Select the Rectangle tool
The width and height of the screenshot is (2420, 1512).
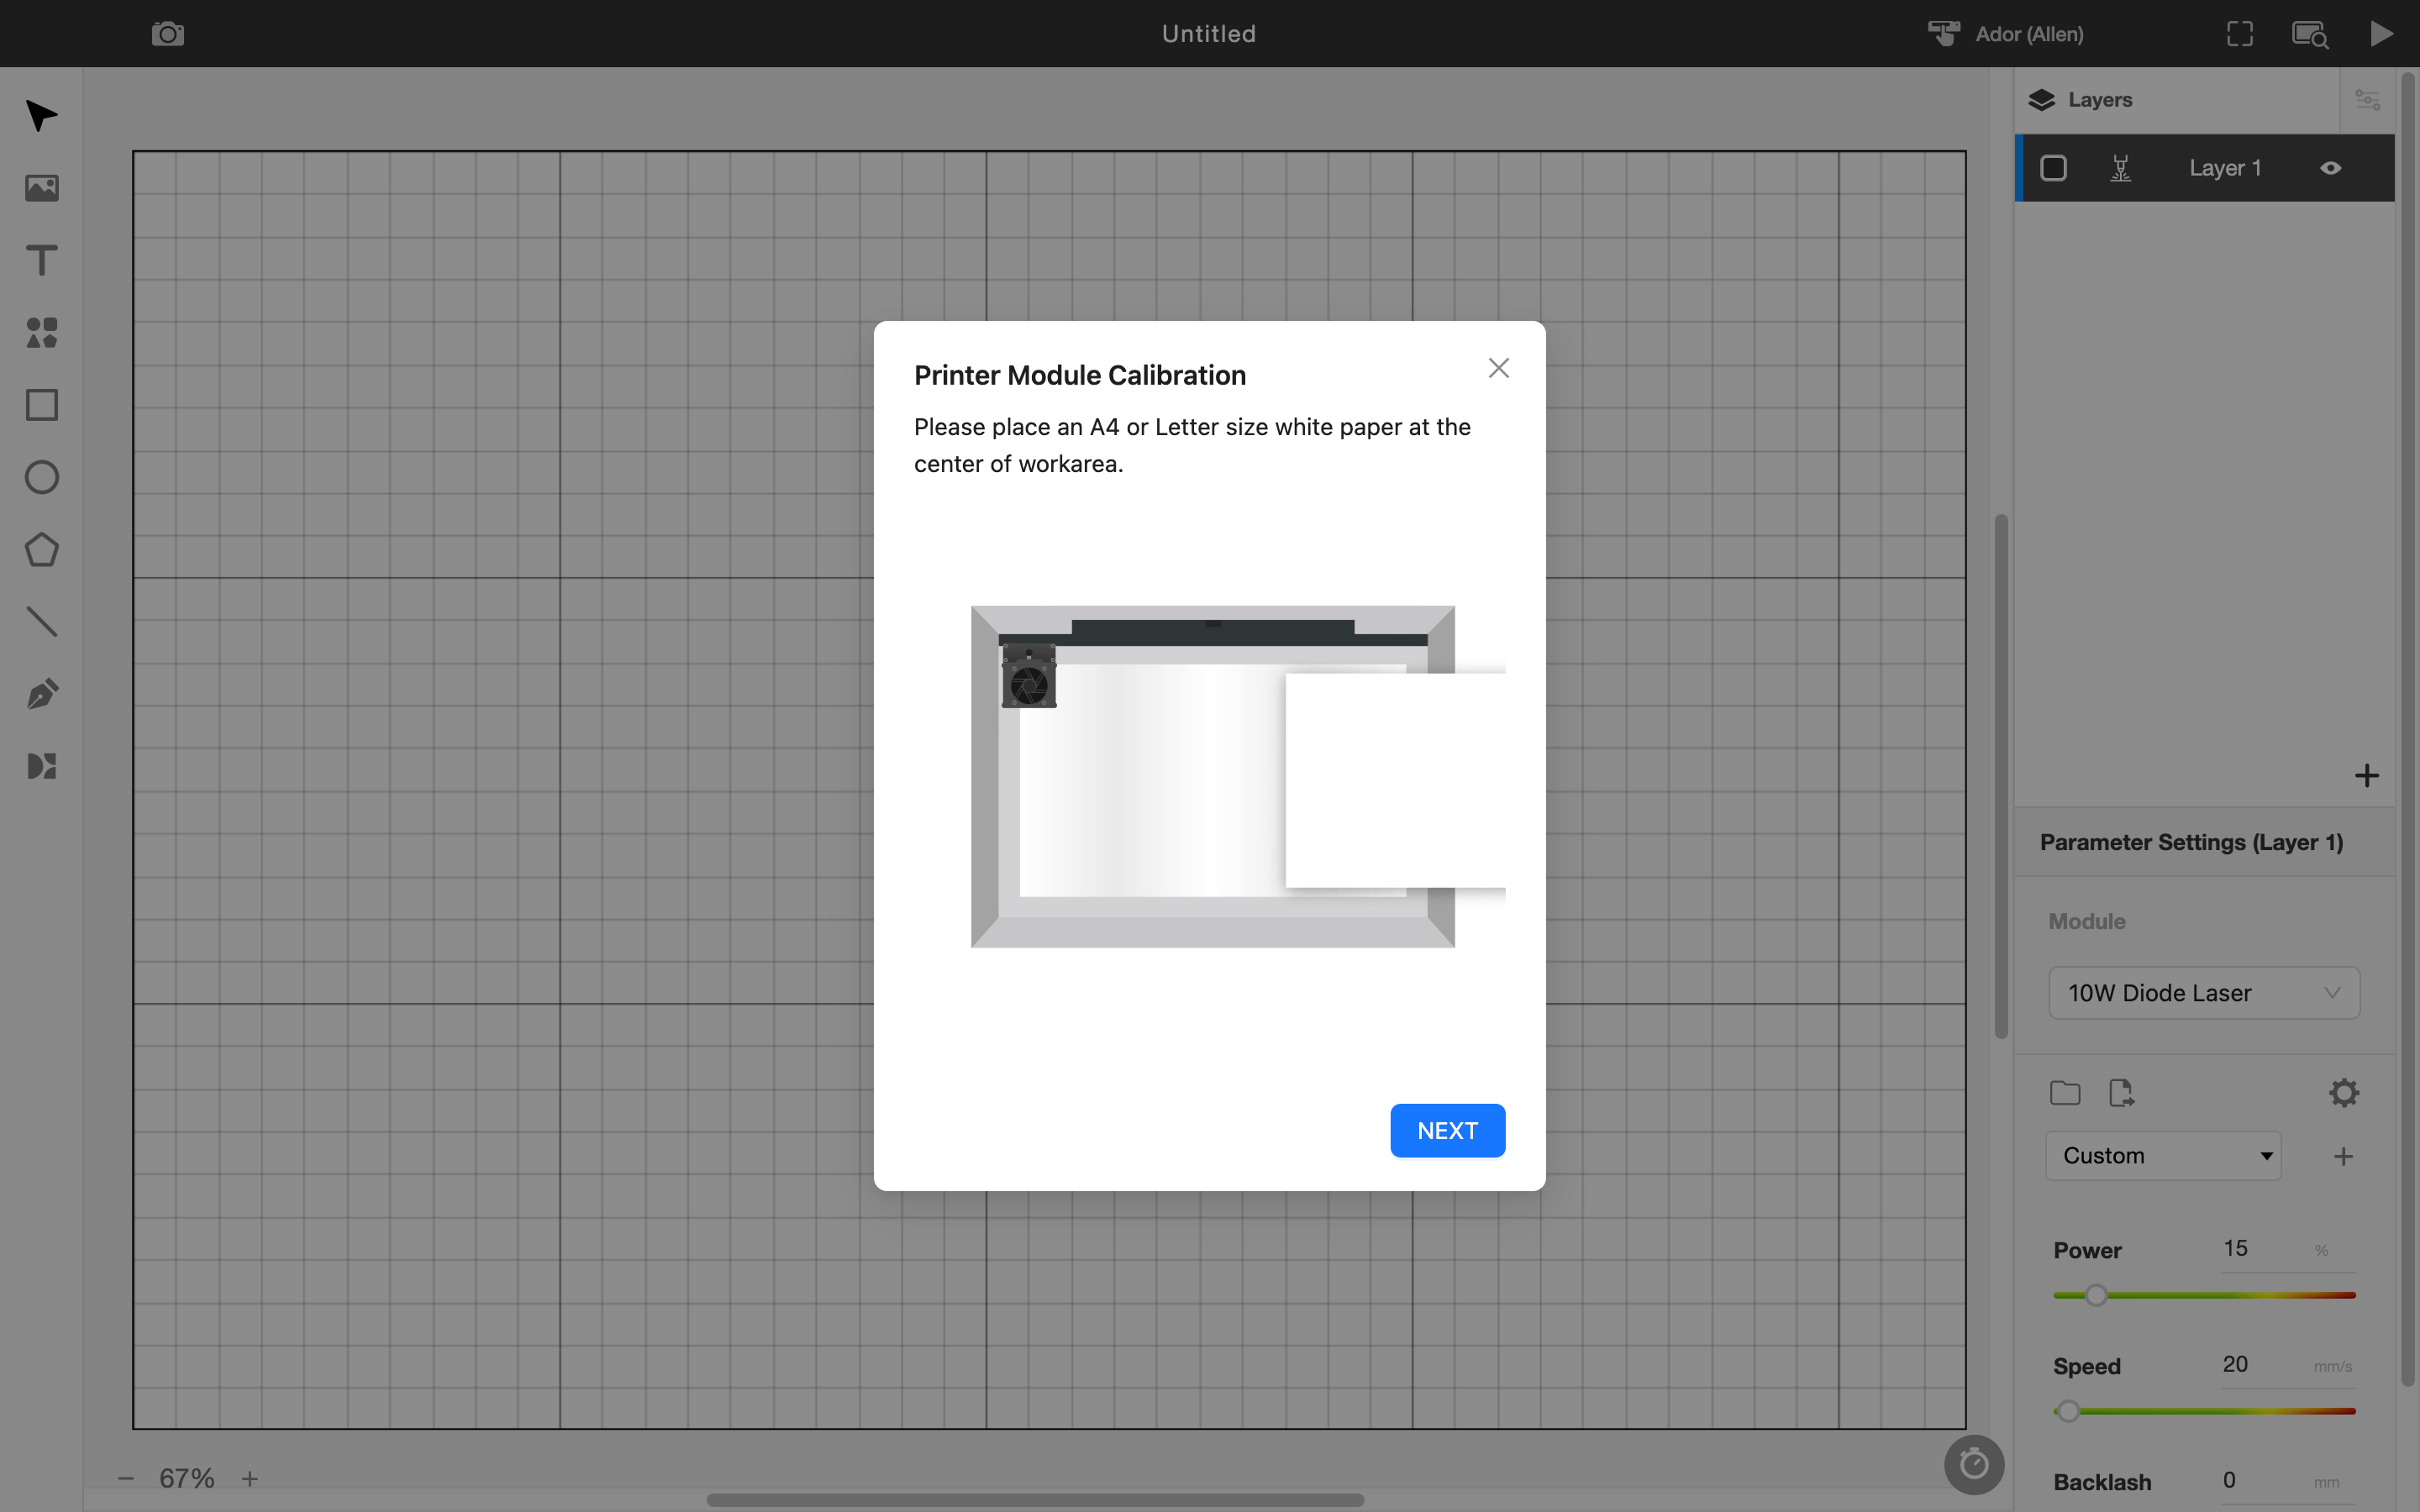click(41, 404)
